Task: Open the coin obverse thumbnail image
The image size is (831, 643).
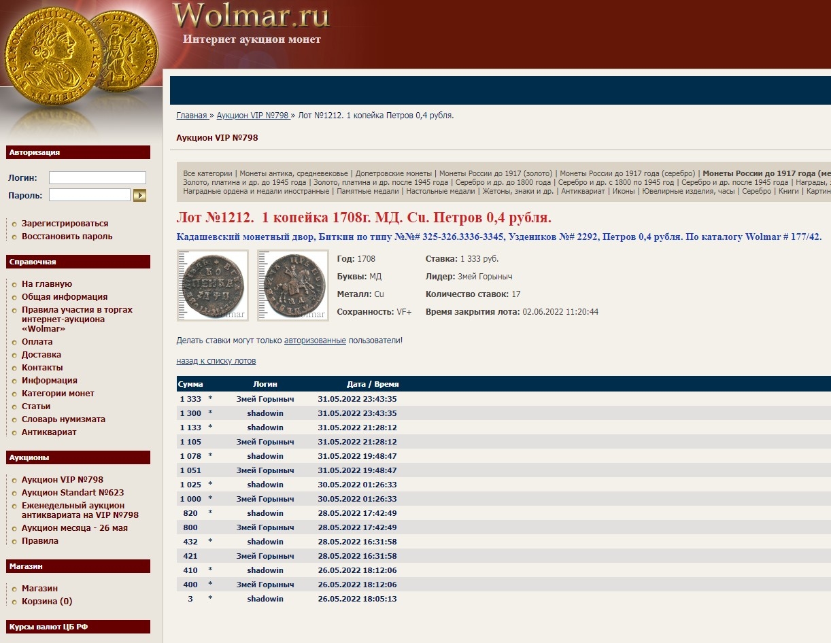Action: click(x=212, y=285)
